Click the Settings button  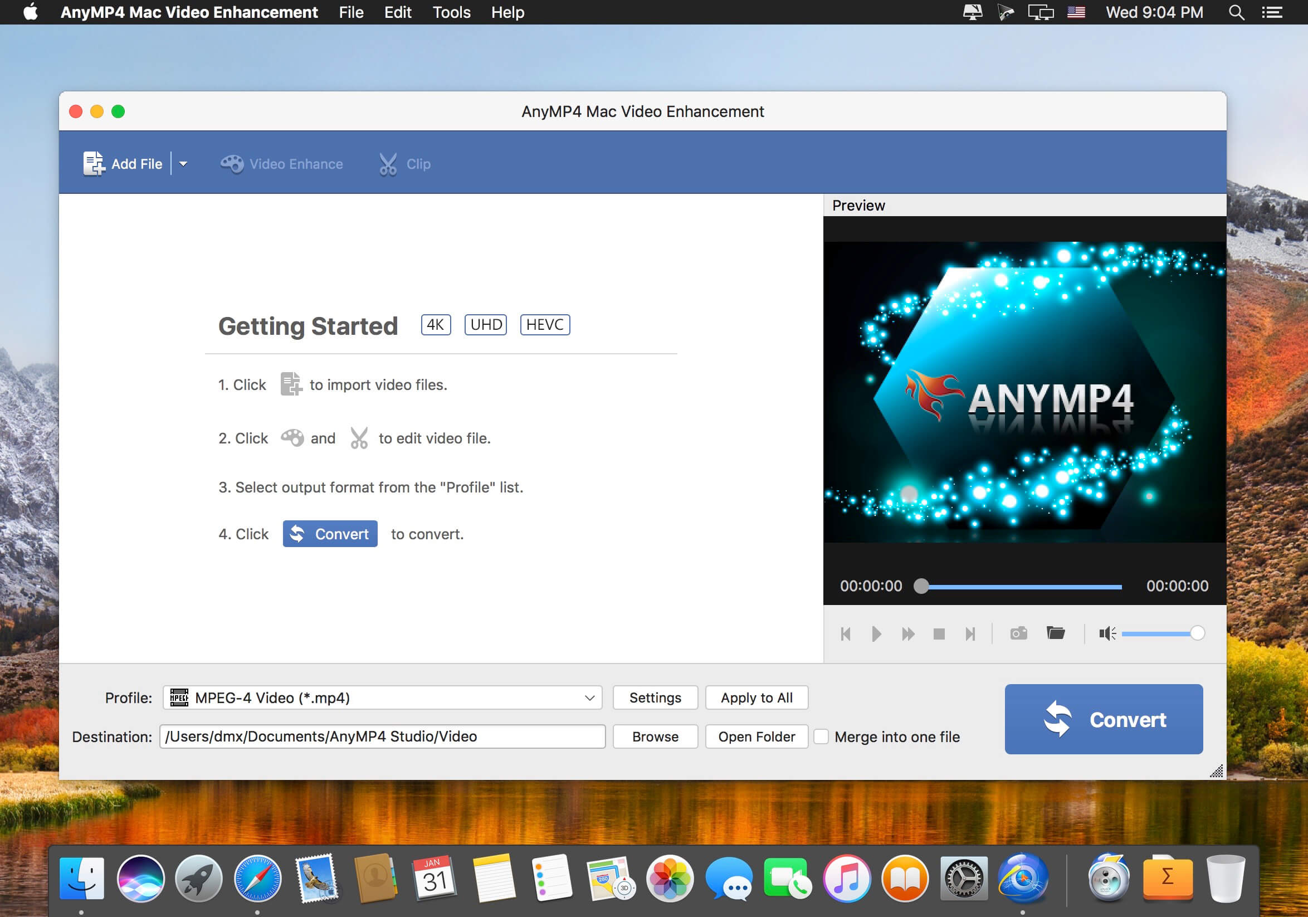coord(655,697)
